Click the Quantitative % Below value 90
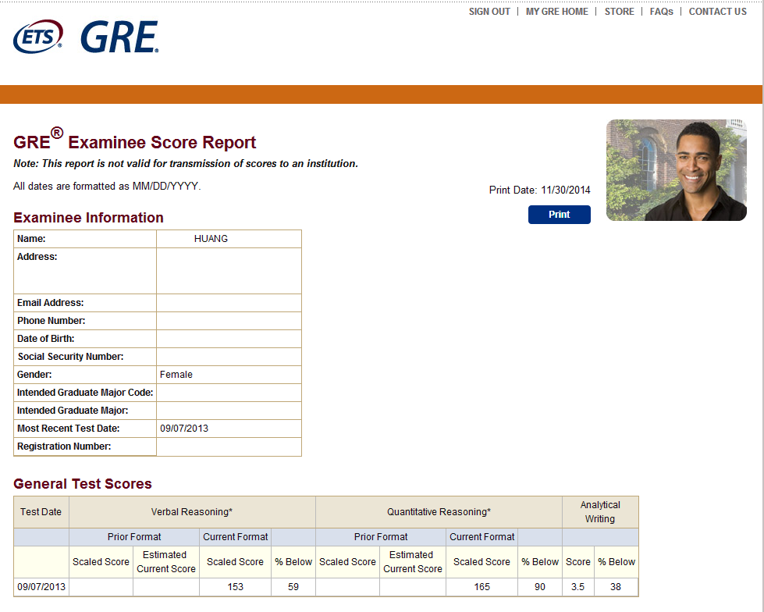Viewport: 764px width, 612px height. pyautogui.click(x=540, y=587)
